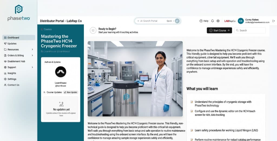
Task: Click the Updates megaphone icon
Action: (x=5, y=43)
